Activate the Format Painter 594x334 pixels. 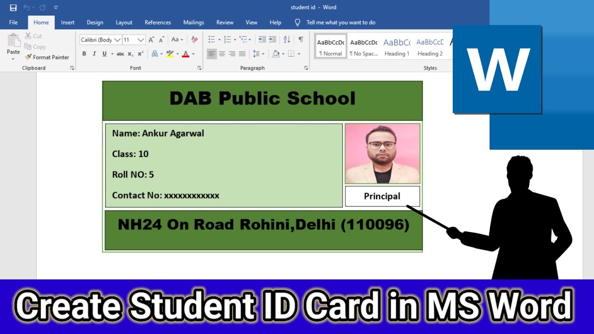[47, 57]
